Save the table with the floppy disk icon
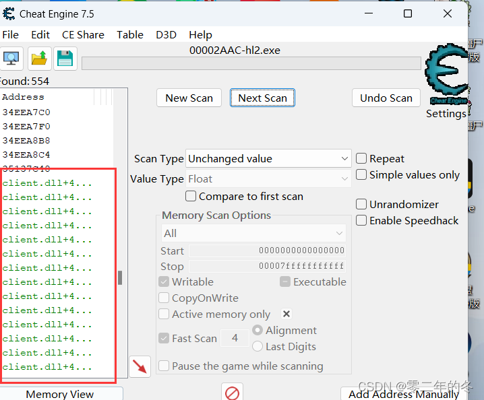 (x=65, y=59)
